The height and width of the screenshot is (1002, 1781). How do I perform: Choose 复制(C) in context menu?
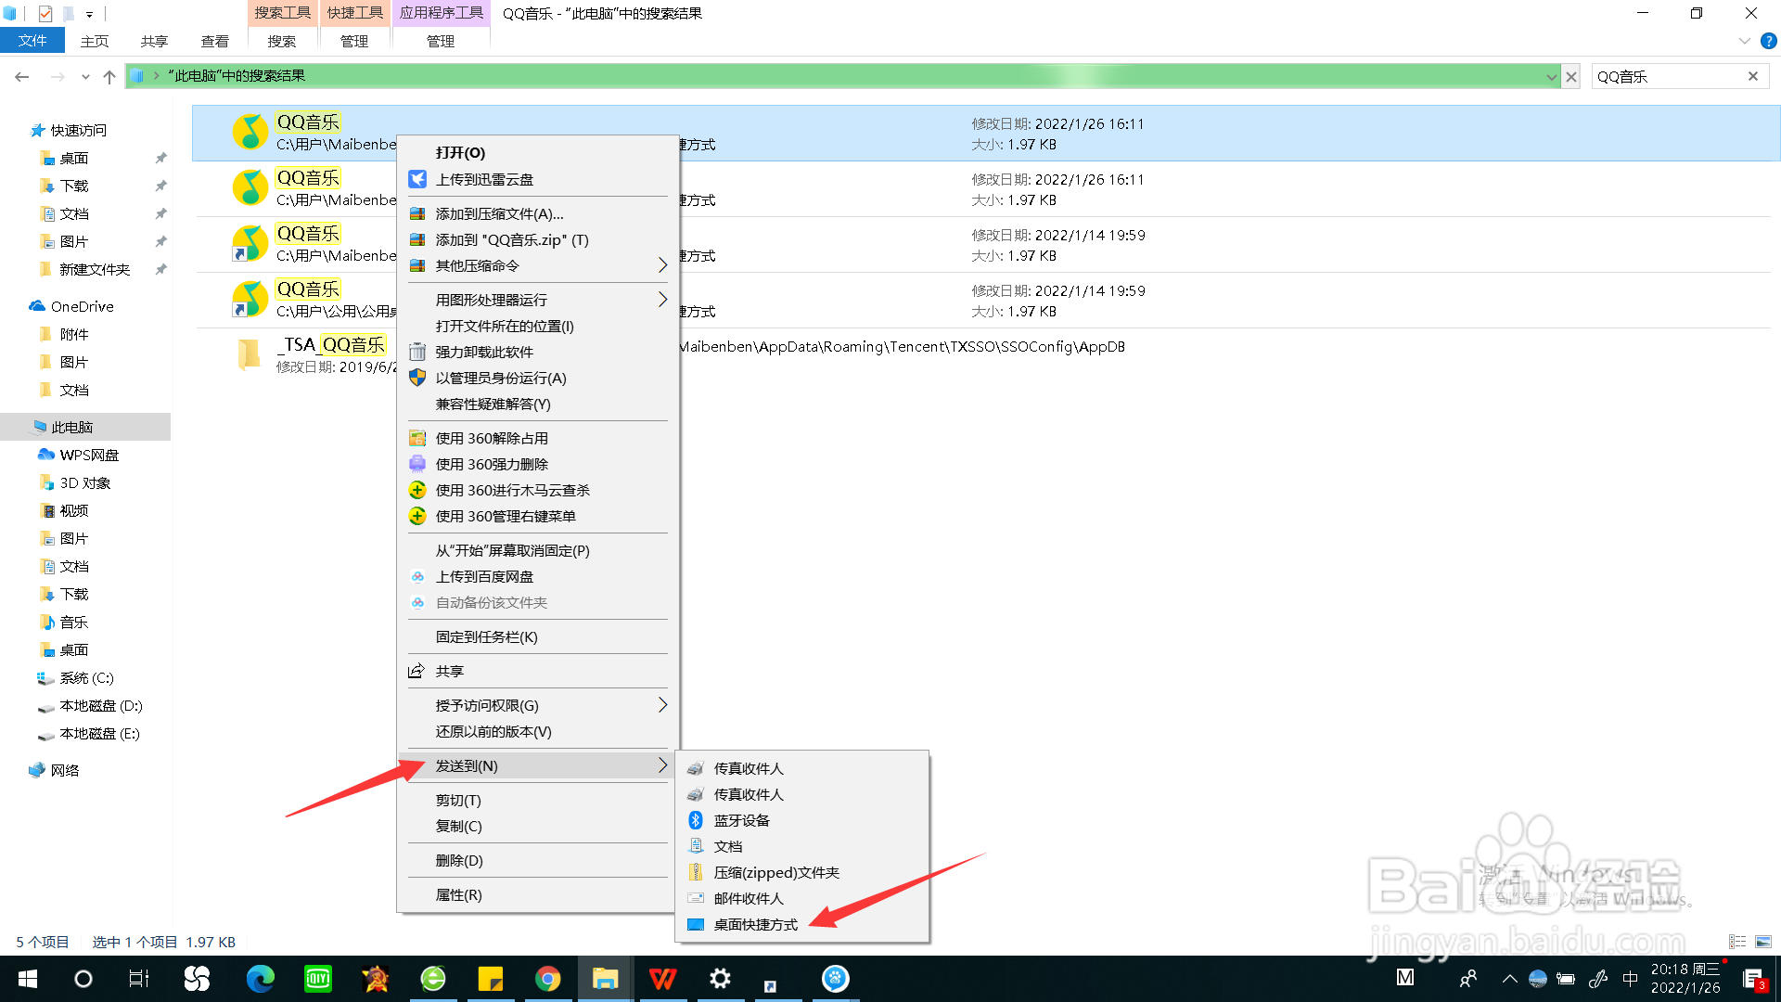click(x=538, y=826)
